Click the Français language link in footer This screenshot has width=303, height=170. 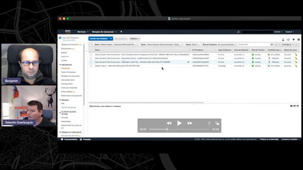tap(87, 139)
